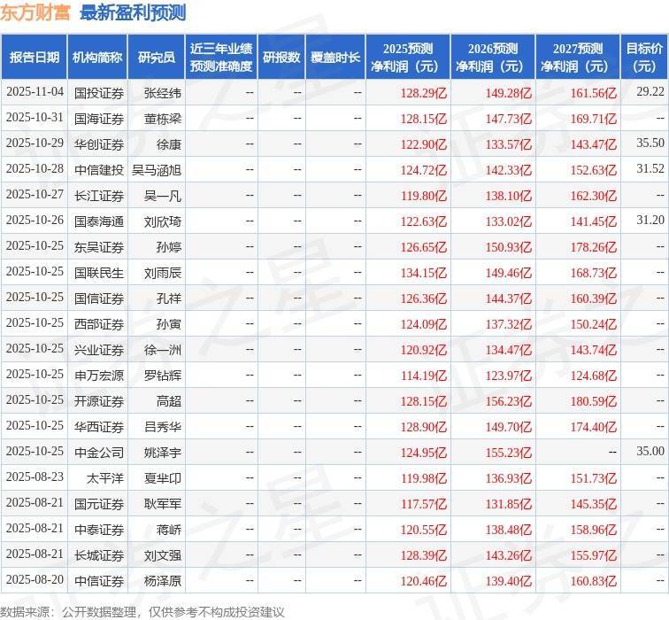Click institution 东吴证券

(99, 247)
